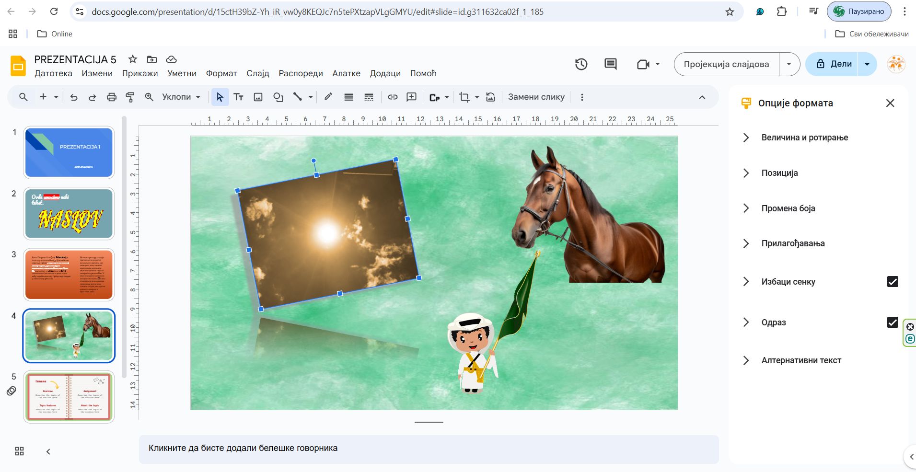Star the PREZENTACIJA 5 document
This screenshot has height=472, width=916.
pos(133,59)
